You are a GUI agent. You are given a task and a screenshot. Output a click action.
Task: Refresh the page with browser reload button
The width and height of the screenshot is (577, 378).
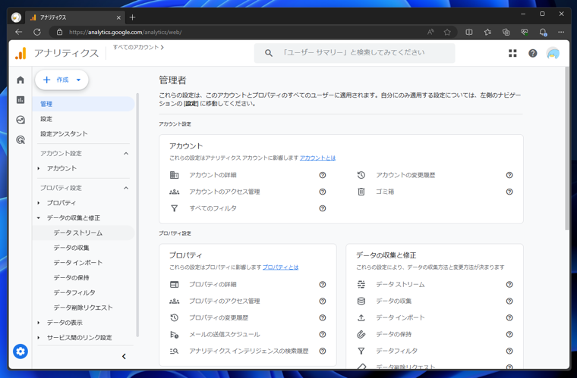pyautogui.click(x=36, y=32)
